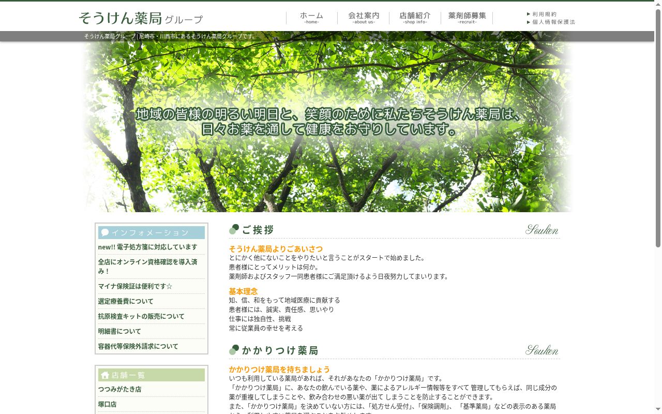Click the green circles icon beside ご挨拶
This screenshot has width=662, height=414.
[x=234, y=229]
